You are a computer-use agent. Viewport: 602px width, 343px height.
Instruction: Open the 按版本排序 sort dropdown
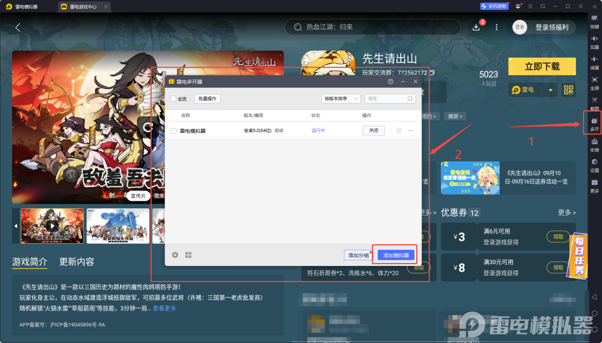pos(341,99)
